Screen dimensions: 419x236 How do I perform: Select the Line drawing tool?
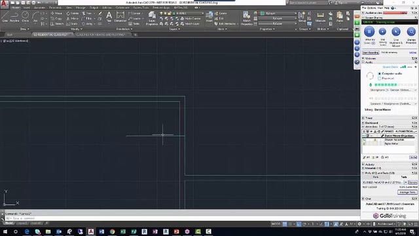5,17
